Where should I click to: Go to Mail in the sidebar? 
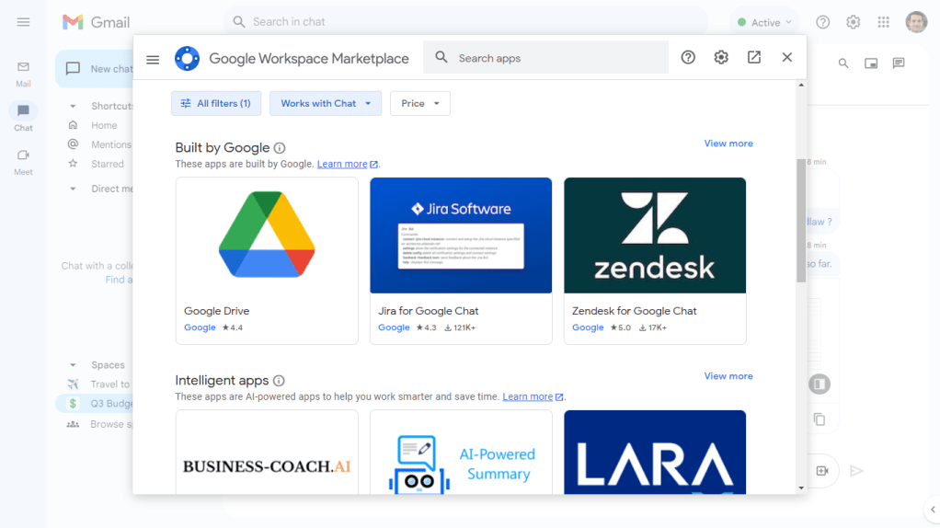23,74
